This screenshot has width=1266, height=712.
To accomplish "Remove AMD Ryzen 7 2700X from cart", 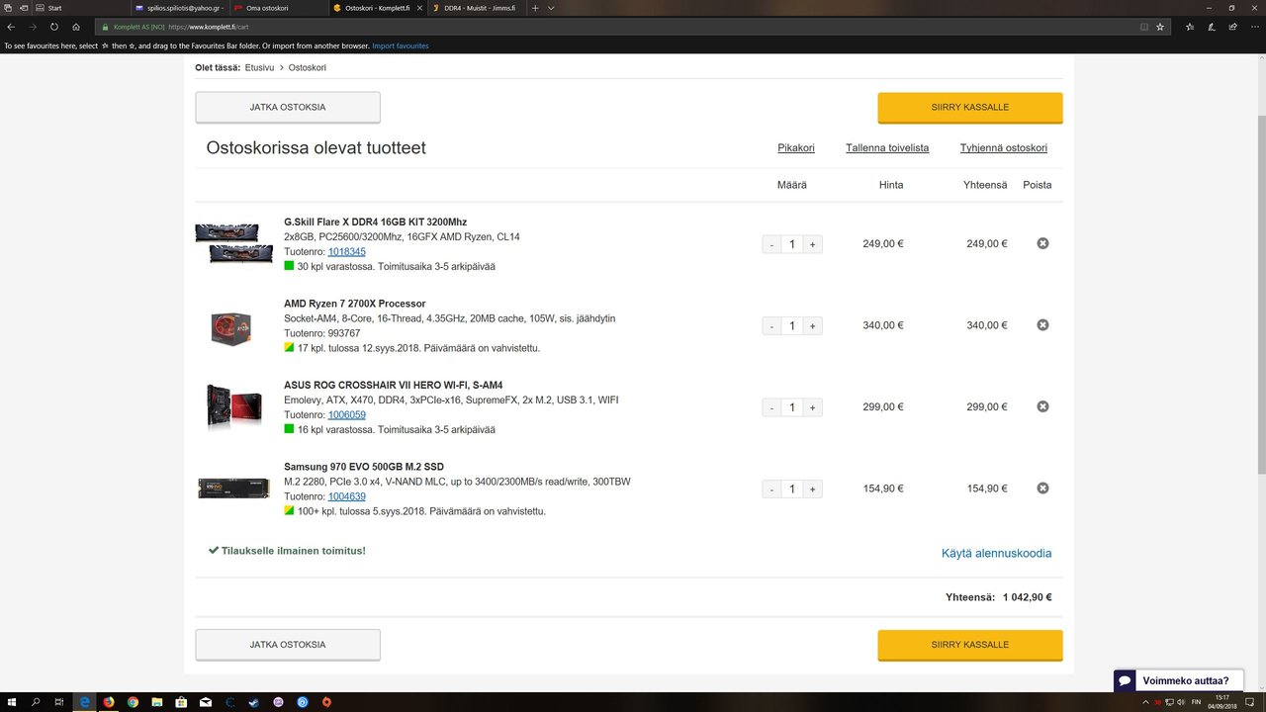I will [x=1042, y=325].
